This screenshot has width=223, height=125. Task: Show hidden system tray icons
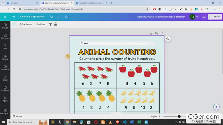point(176,122)
